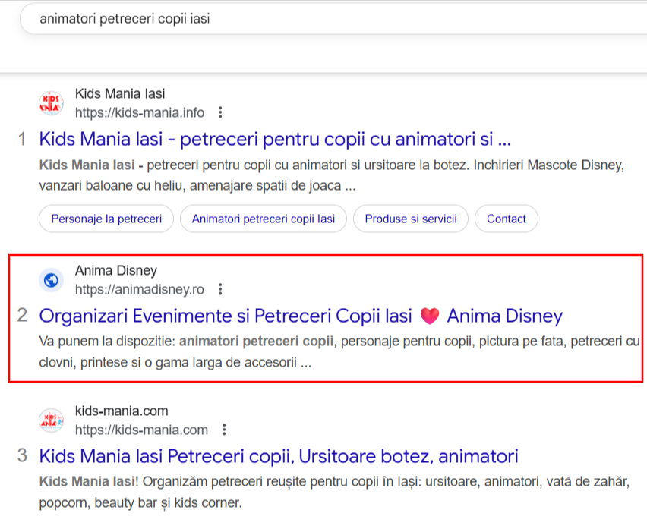Click the 'Kids Mania Iasi' site name of first result
This screenshot has height=529, width=647.
[120, 93]
